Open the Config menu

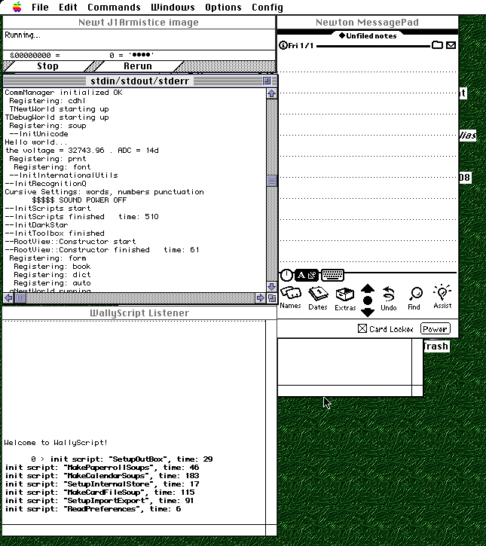coord(267,8)
